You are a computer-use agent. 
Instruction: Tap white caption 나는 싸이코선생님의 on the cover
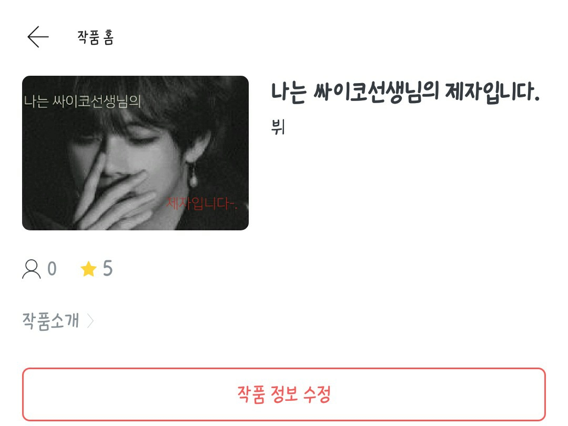[x=82, y=101]
